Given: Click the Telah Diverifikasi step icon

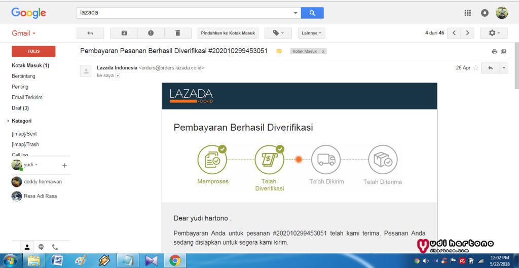Looking at the screenshot, I should point(270,160).
